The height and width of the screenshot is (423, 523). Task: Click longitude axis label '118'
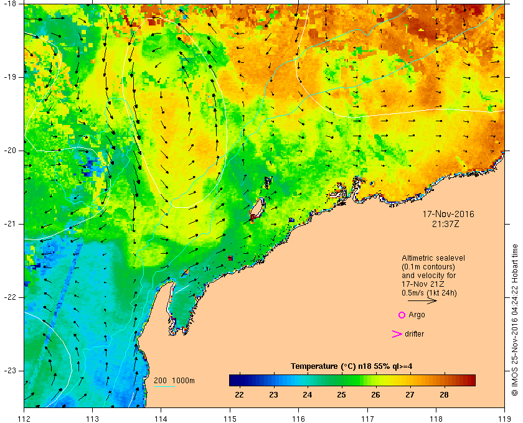pos(436,419)
